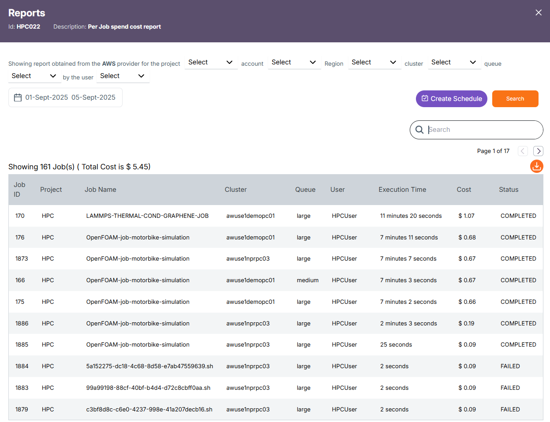Click cost value $ 0.19
550x422 pixels.
(466, 324)
